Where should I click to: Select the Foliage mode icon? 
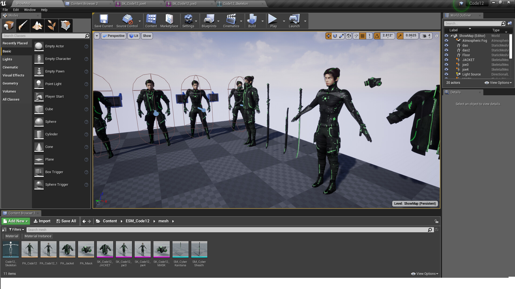pyautogui.click(x=51, y=25)
